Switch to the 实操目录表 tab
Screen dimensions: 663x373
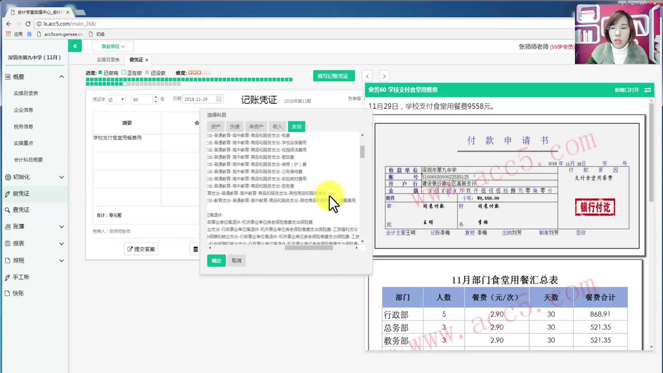[108, 60]
